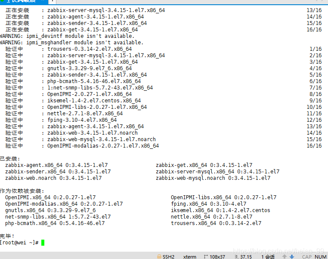This screenshot has width=328, height=259.
Task: Click the 正在安装 zabbix-server-mysql line numbered 13/16
Action: [x=164, y=10]
